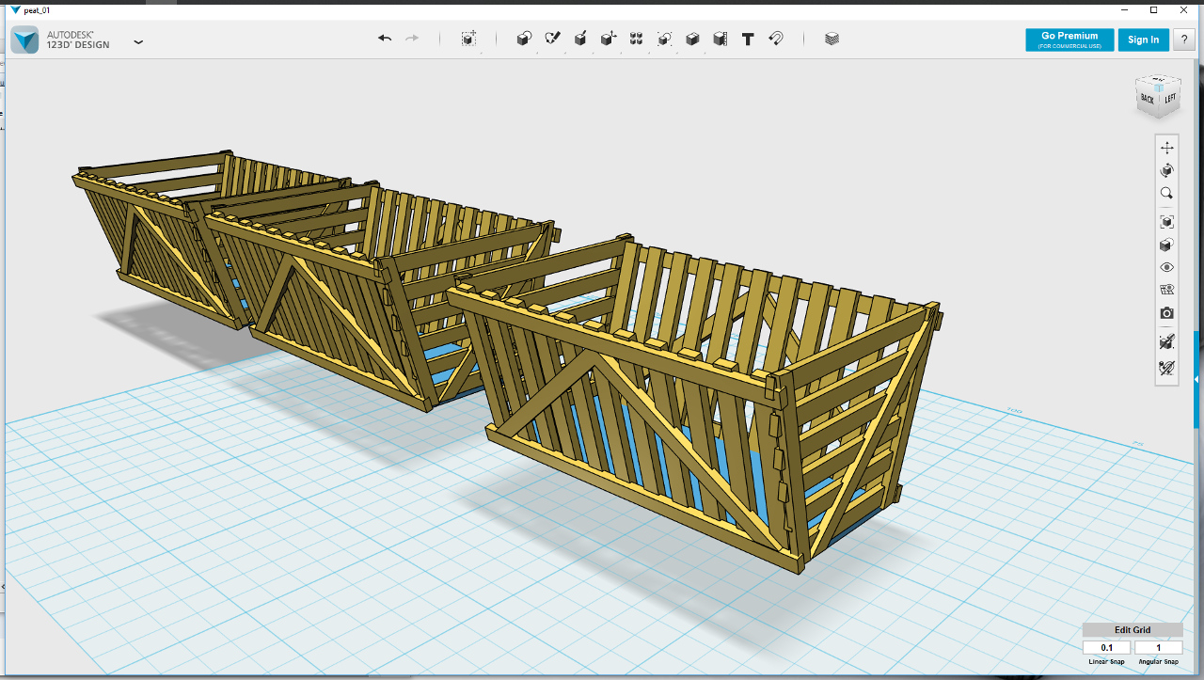Click the Go Premium button
This screenshot has width=1204, height=680.
[1069, 40]
